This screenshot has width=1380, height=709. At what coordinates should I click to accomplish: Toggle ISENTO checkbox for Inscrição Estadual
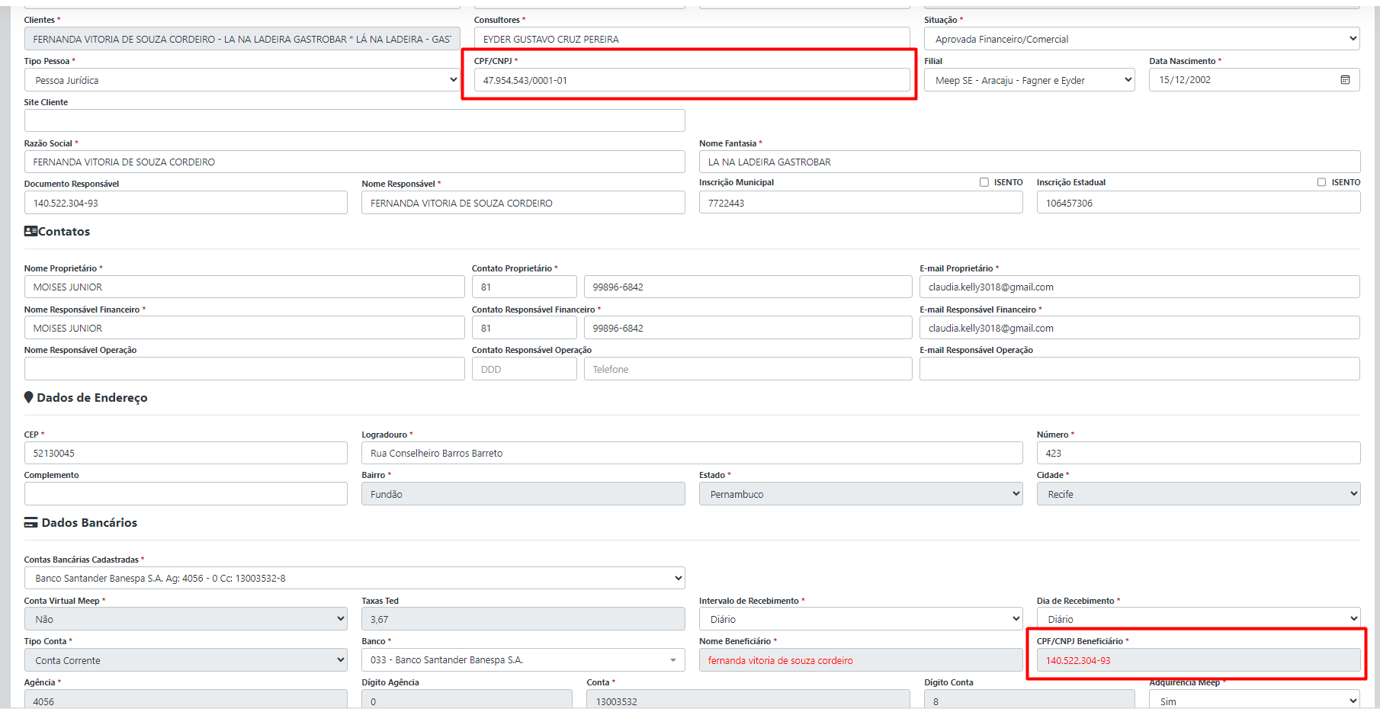(1321, 182)
